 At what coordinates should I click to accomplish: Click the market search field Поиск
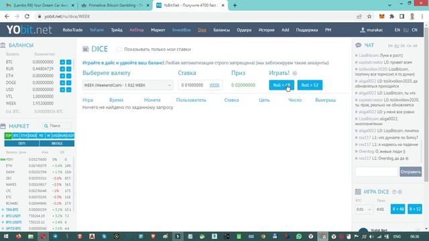click(x=57, y=126)
